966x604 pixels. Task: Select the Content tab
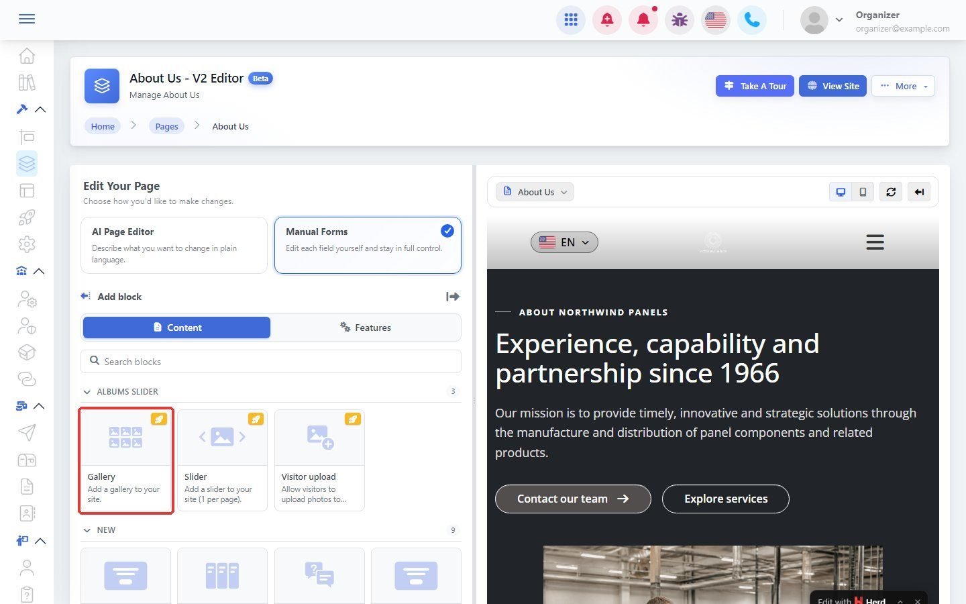coord(176,328)
